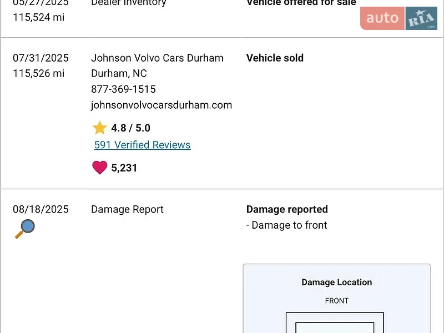Click the Vehicle sold entry
The image size is (444, 333).
point(275,58)
